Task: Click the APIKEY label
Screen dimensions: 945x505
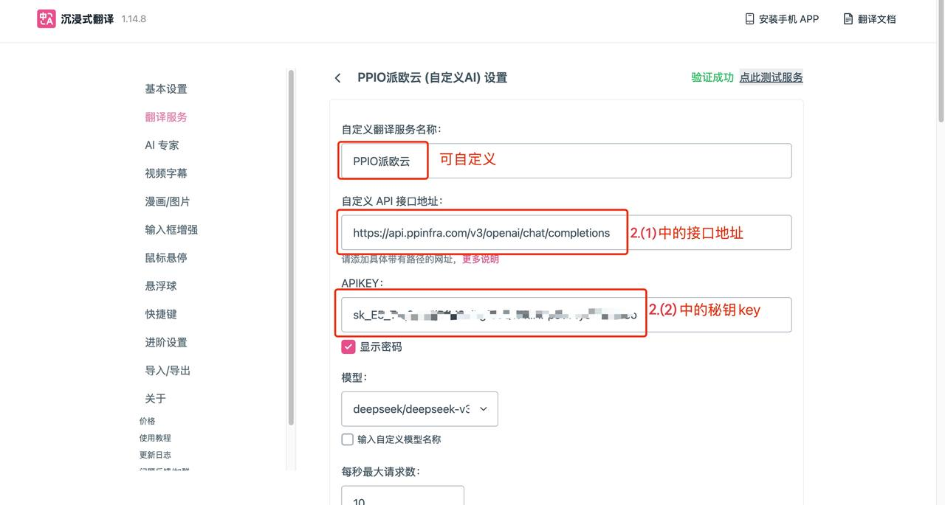Action: 362,283
